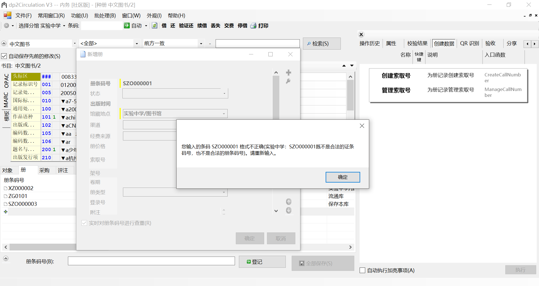Click the 检索(S) magnifier search button
The height and width of the screenshot is (286, 539).
pos(322,43)
